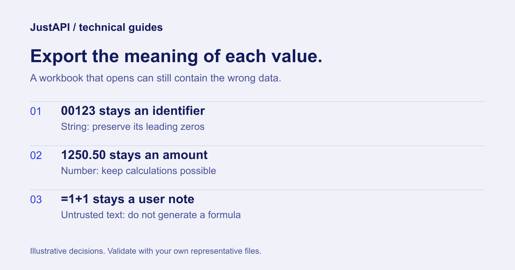Screen dimensions: 515x270
Task: Click the words technical guides in header
Action: click(121, 27)
